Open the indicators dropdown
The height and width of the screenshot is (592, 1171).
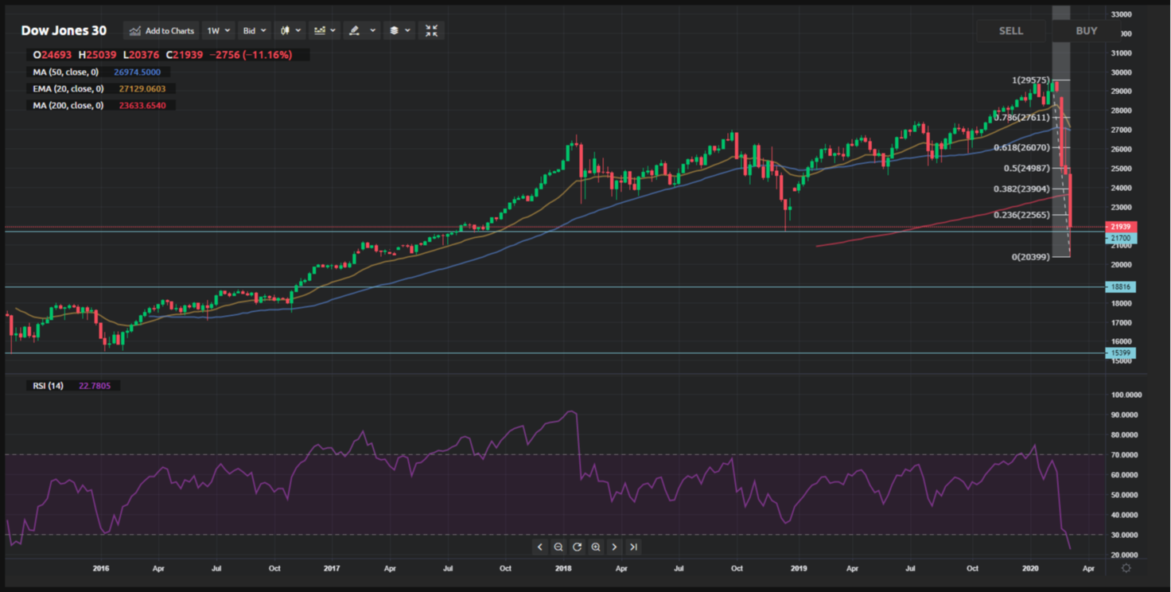click(x=325, y=31)
